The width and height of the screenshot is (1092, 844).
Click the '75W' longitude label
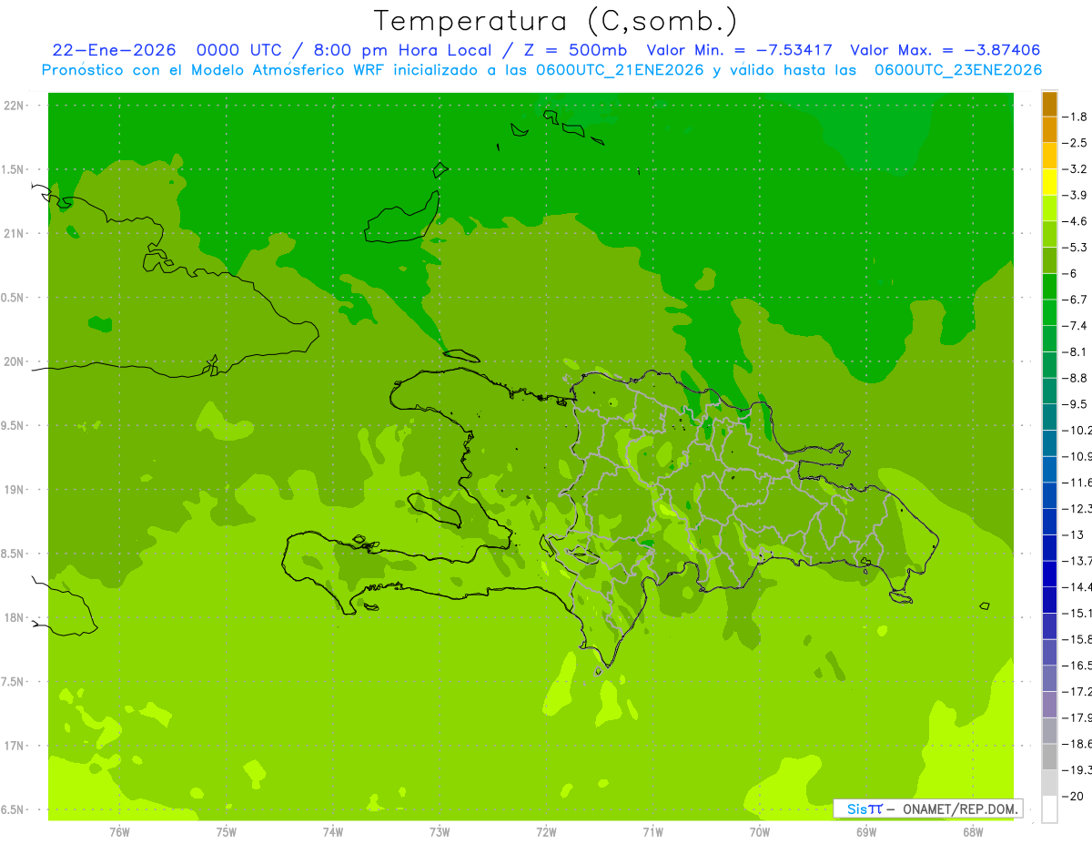(x=227, y=831)
